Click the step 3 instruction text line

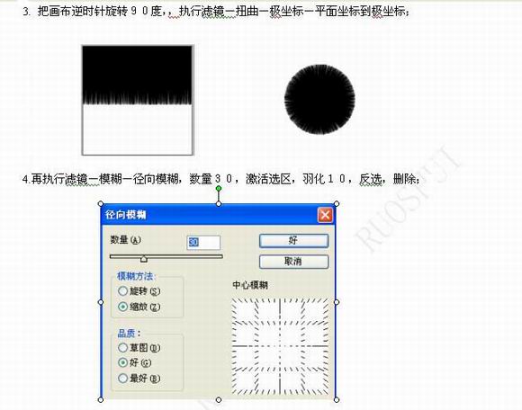click(216, 12)
